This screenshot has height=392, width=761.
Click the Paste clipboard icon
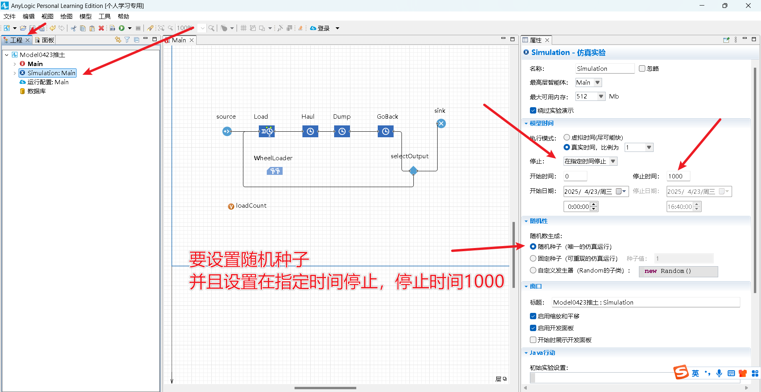tap(92, 28)
